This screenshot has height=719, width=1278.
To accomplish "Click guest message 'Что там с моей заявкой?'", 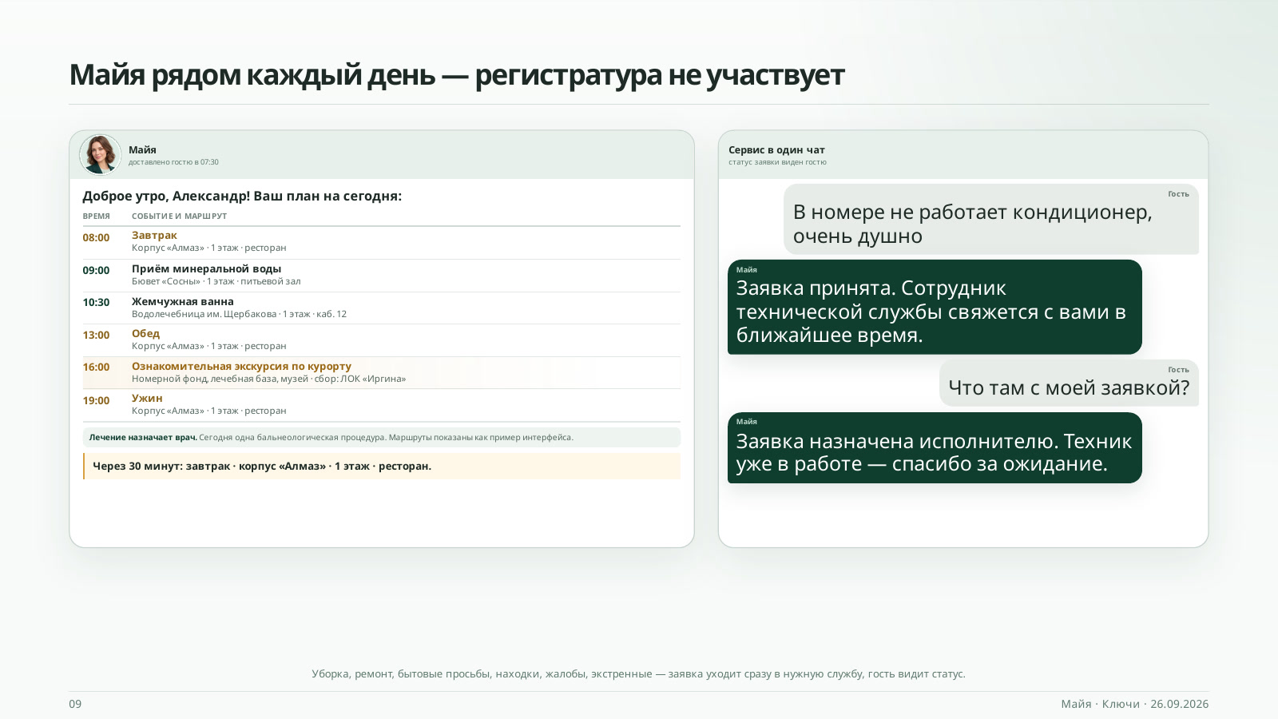I will coord(1069,383).
